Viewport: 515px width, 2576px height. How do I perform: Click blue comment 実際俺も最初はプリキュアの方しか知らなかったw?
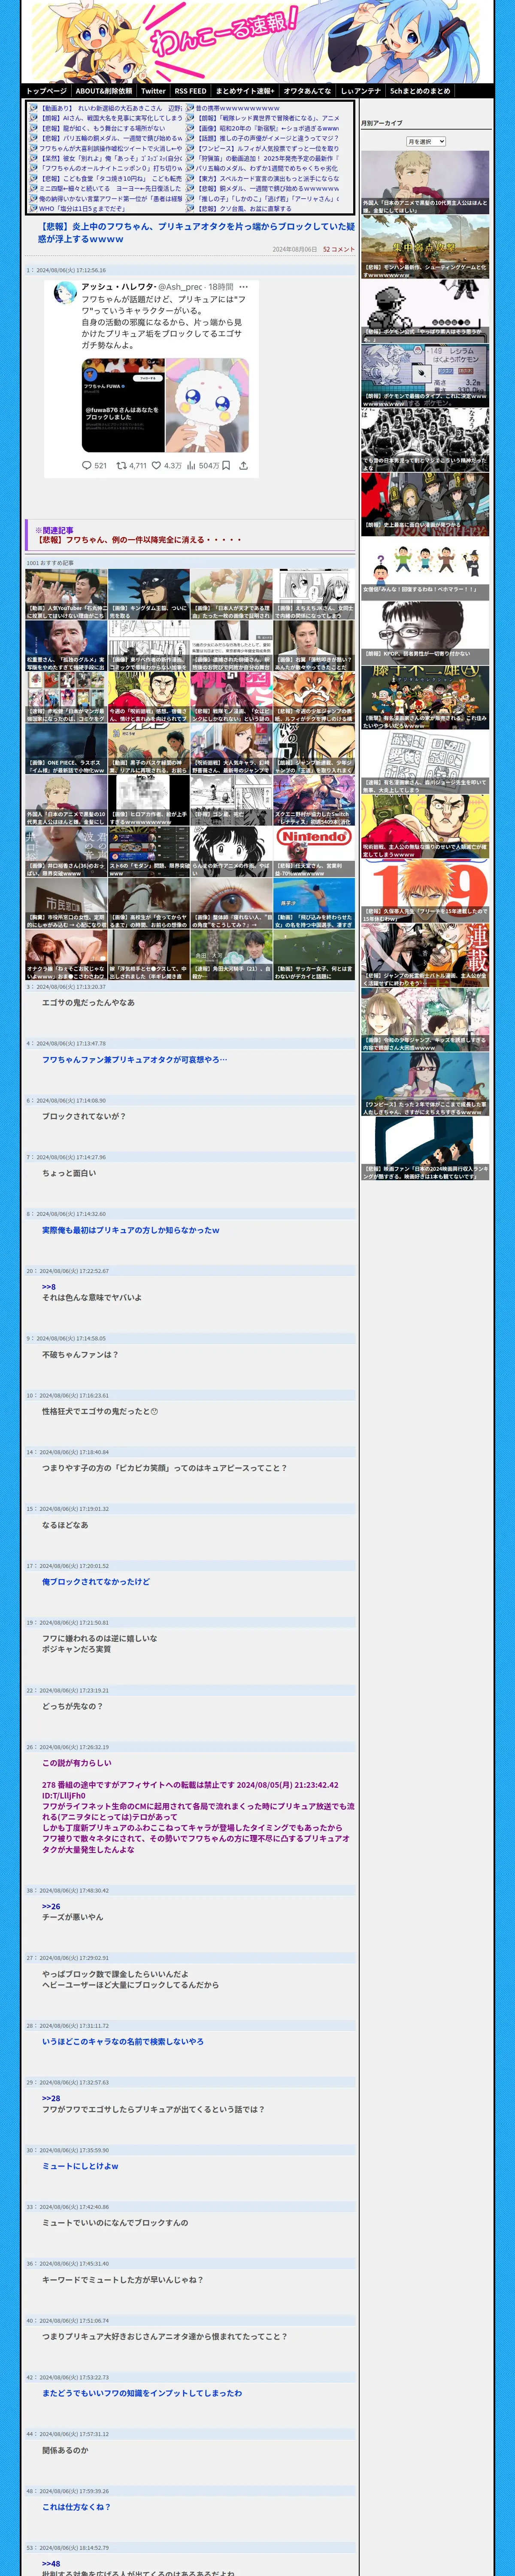coord(131,1230)
